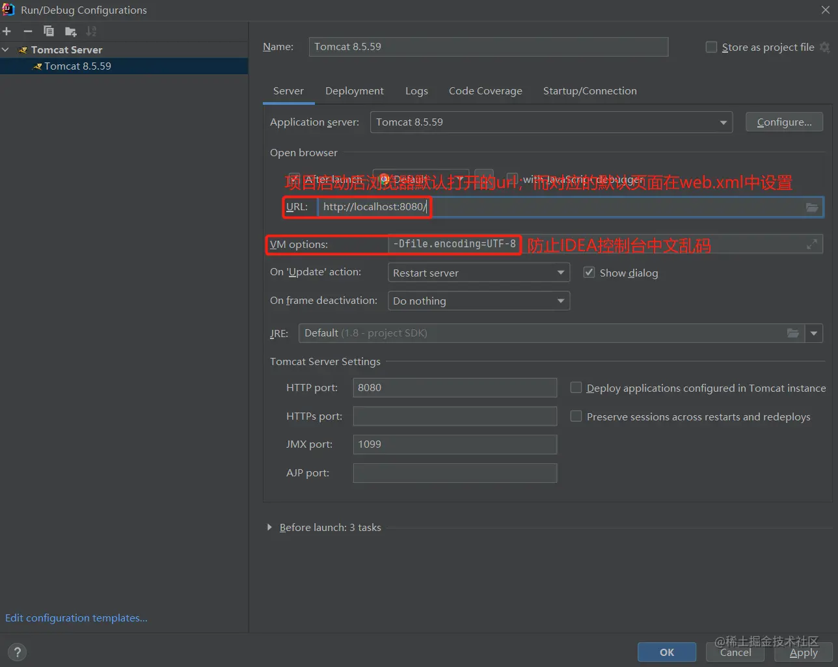This screenshot has width=838, height=667.
Task: Click the folder icon in the JRE field
Action: [793, 333]
